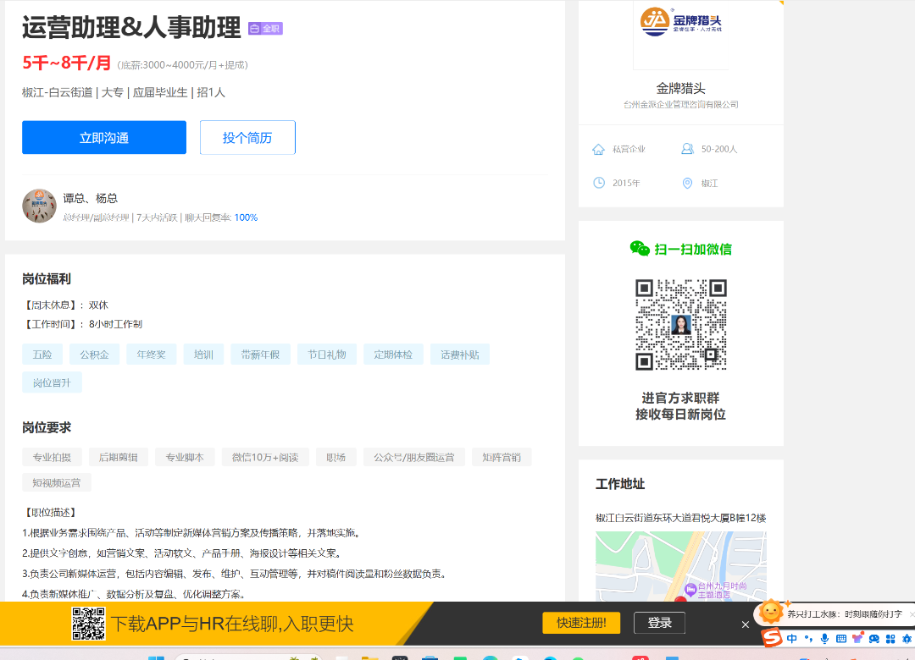Open the Sogou skin shirt icon
The image size is (915, 660).
(857, 639)
